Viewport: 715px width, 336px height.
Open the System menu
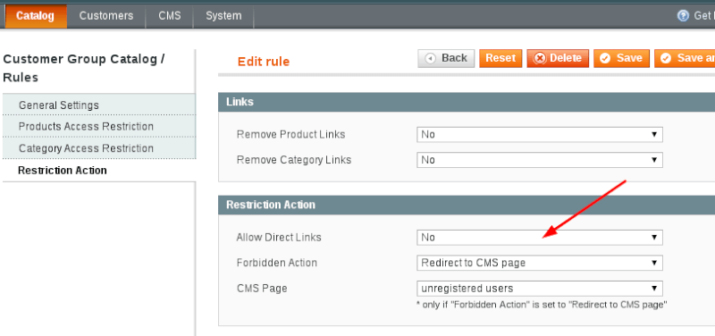click(223, 16)
